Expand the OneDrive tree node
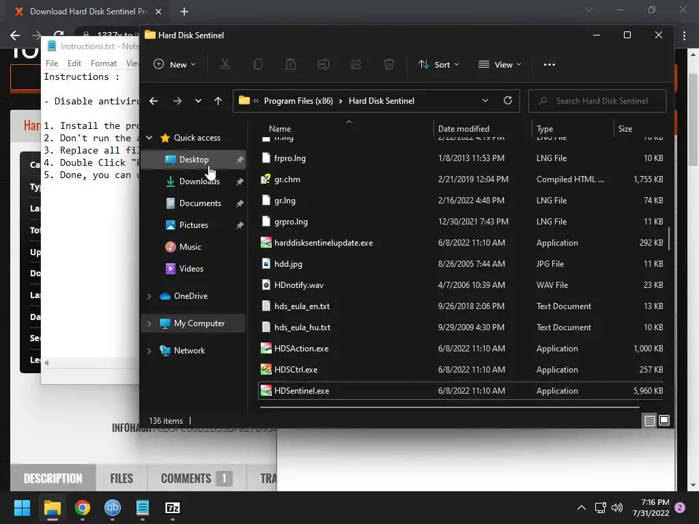The height and width of the screenshot is (524, 699). 149,296
